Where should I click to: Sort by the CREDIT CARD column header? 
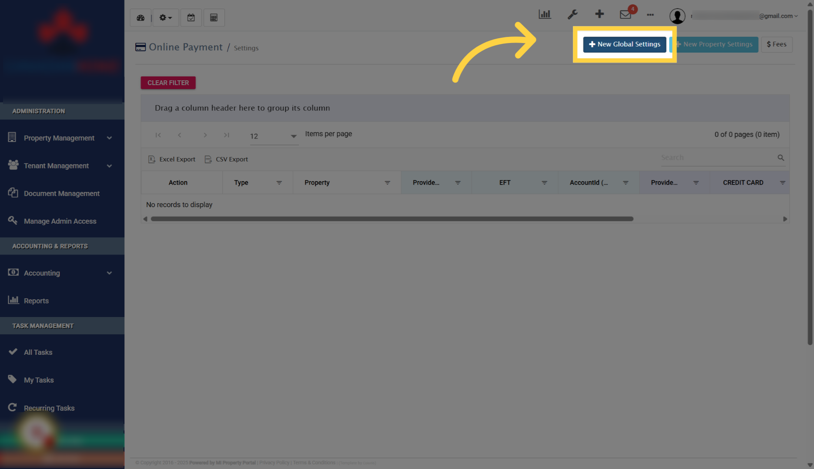click(743, 183)
